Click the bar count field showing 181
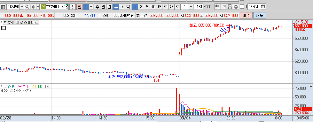 (199, 7)
